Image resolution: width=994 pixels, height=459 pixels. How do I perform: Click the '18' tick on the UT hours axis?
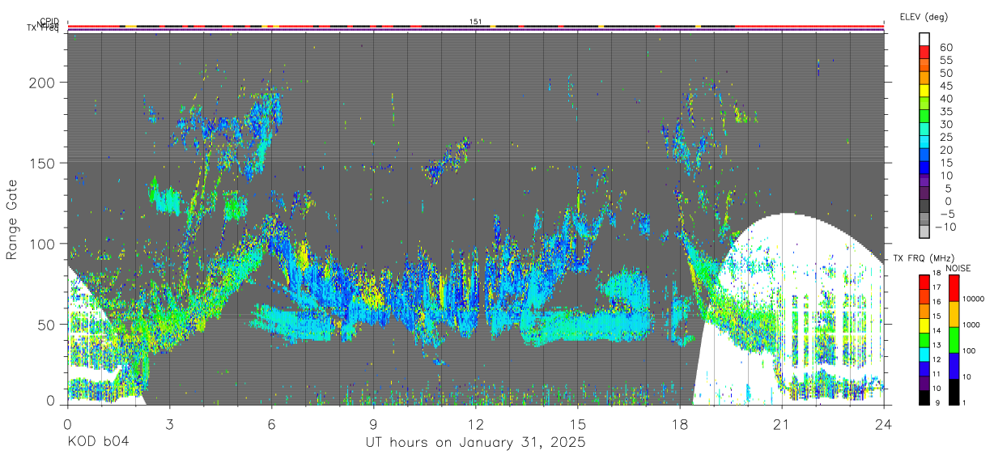(x=680, y=423)
